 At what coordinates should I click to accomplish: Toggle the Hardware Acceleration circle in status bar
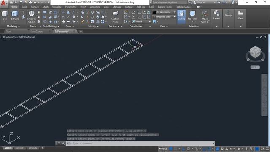(257, 149)
